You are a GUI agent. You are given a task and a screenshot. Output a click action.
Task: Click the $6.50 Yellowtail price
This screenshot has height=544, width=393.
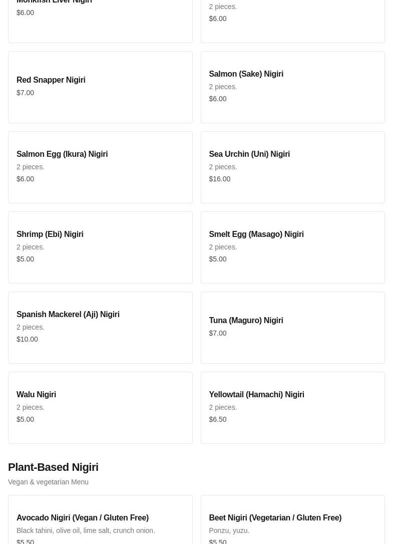pos(217,419)
